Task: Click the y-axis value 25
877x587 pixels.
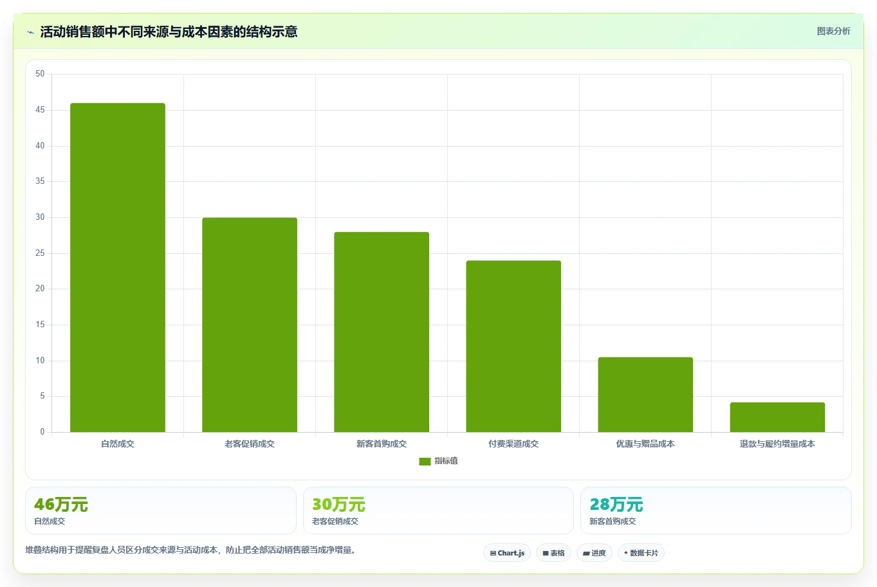Action: (40, 253)
